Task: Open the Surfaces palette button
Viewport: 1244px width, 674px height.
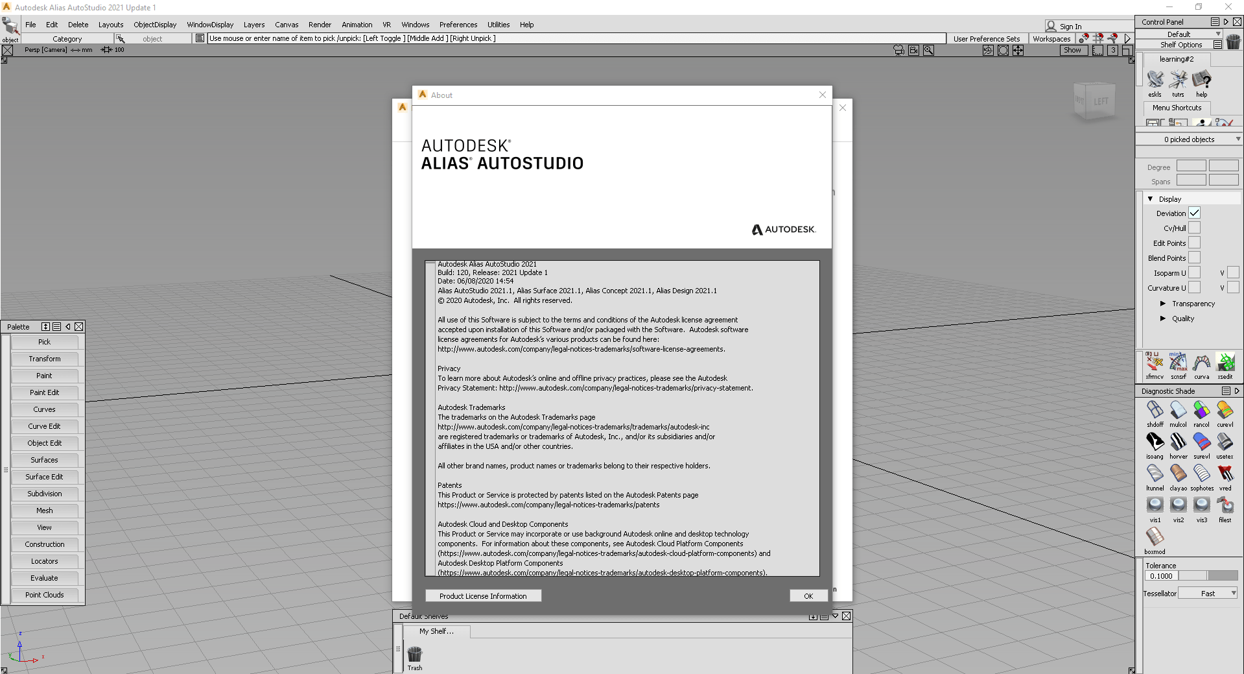Action: tap(44, 460)
